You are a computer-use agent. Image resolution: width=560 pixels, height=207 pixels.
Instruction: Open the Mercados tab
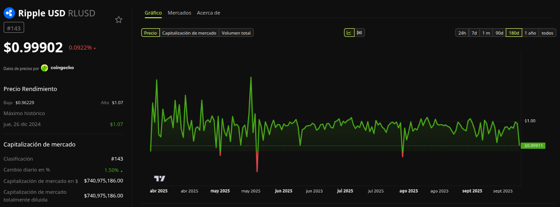[x=180, y=13]
